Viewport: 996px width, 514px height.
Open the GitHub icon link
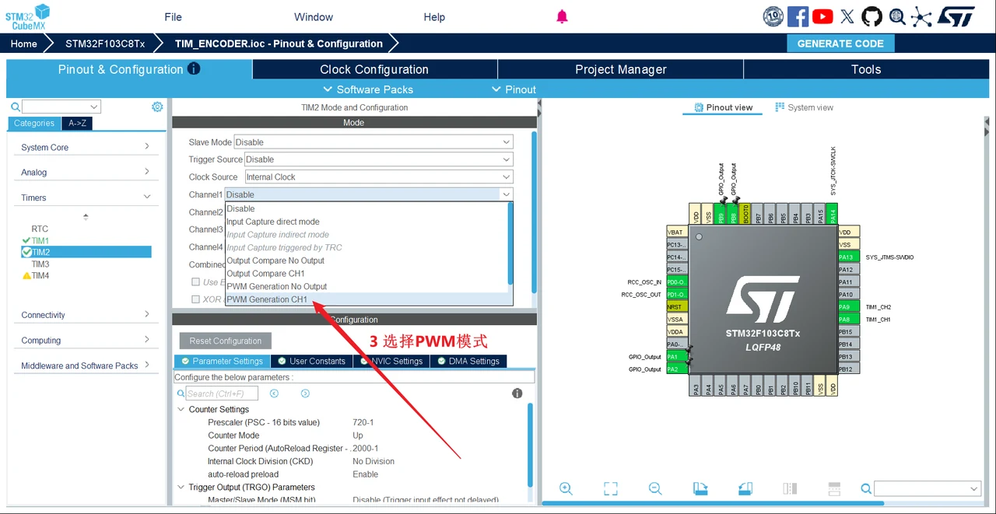click(871, 16)
